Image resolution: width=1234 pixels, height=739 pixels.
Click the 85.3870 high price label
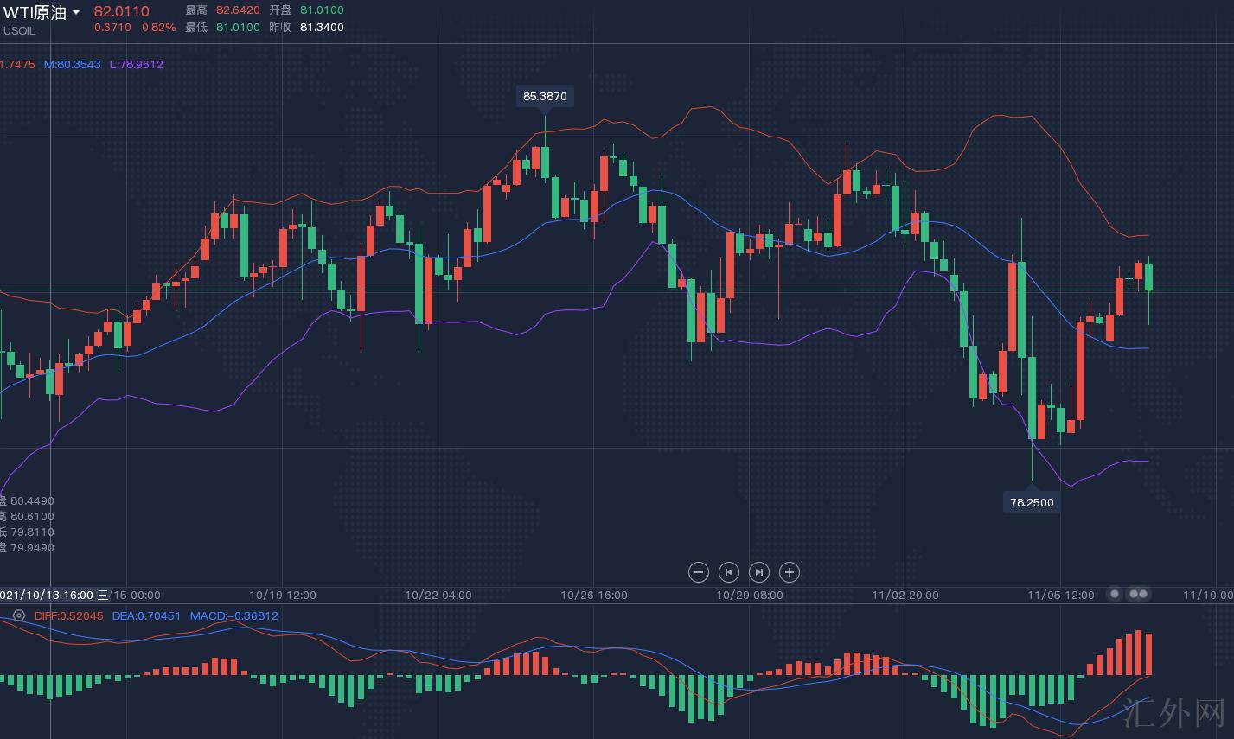(545, 96)
